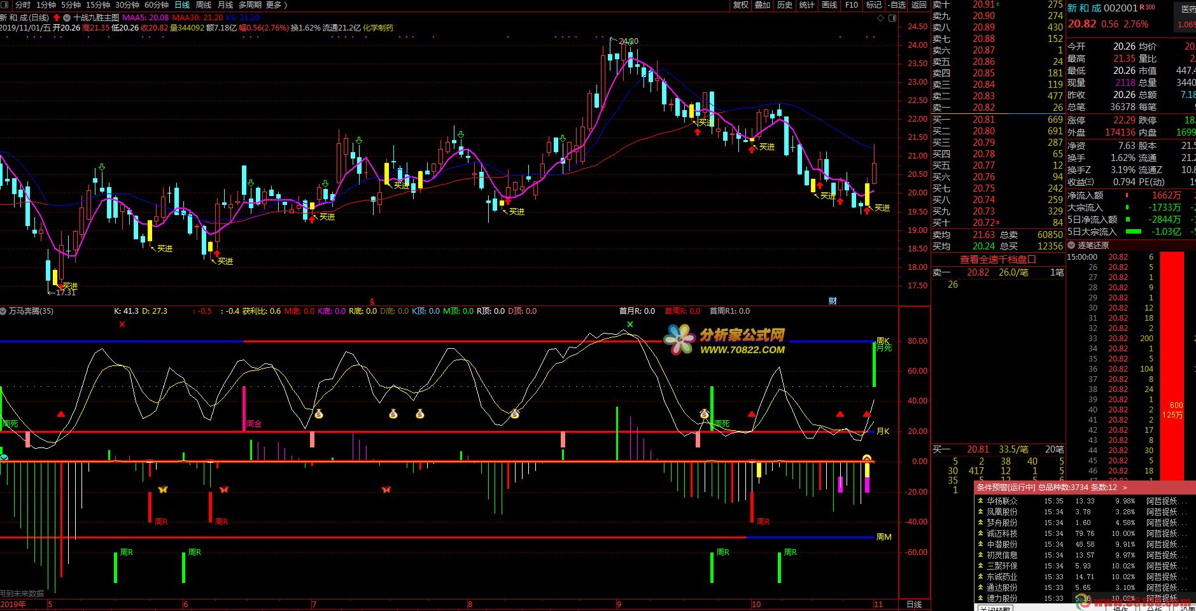Click the 净流入额 1662万 row
This screenshot has width=1196, height=611.
(1131, 195)
